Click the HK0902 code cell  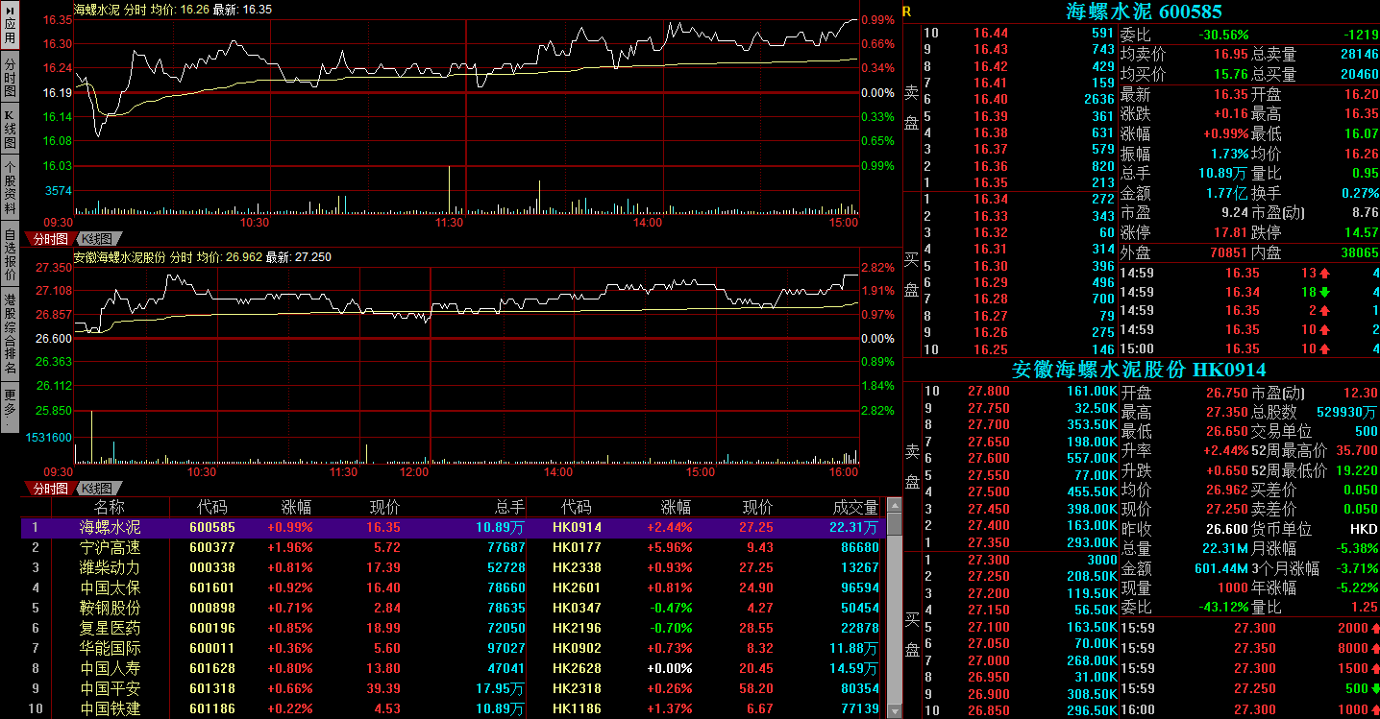click(x=577, y=649)
